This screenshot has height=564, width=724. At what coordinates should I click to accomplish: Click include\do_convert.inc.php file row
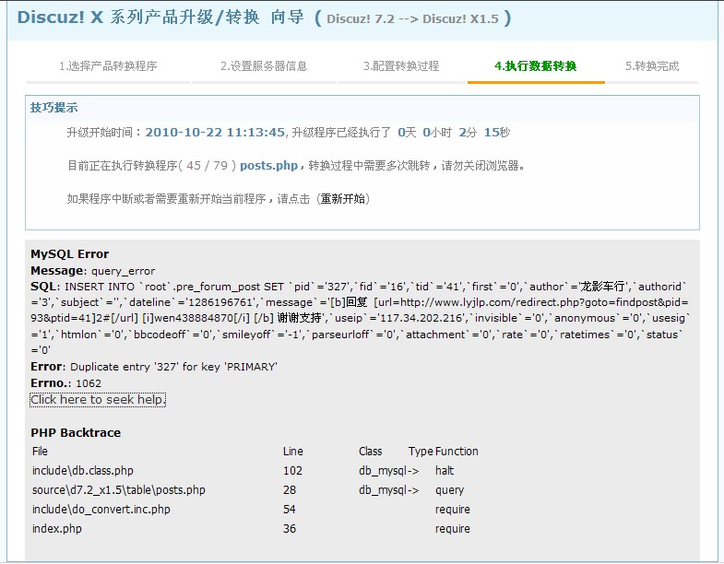point(101,510)
